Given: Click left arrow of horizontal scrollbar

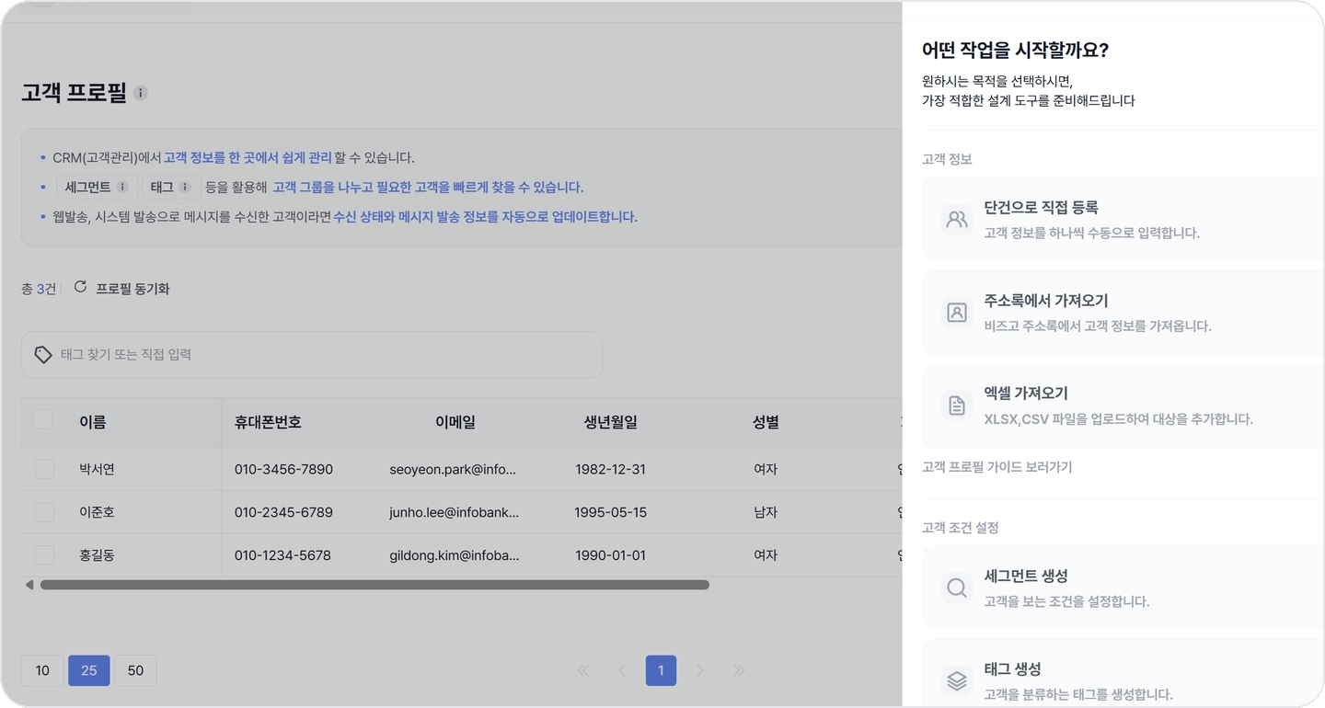Looking at the screenshot, I should tap(29, 585).
